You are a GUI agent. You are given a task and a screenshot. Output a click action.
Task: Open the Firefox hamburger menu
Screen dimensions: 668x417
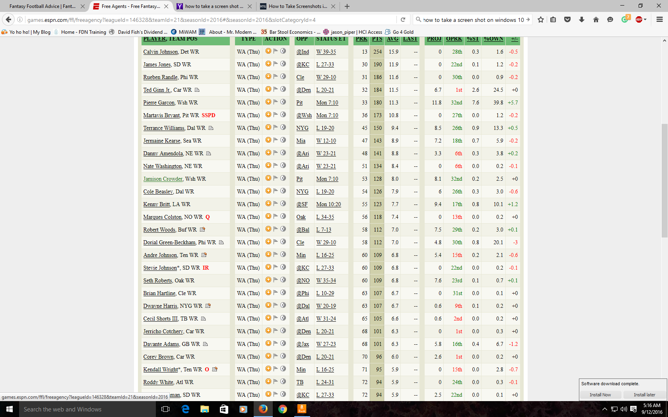click(659, 19)
